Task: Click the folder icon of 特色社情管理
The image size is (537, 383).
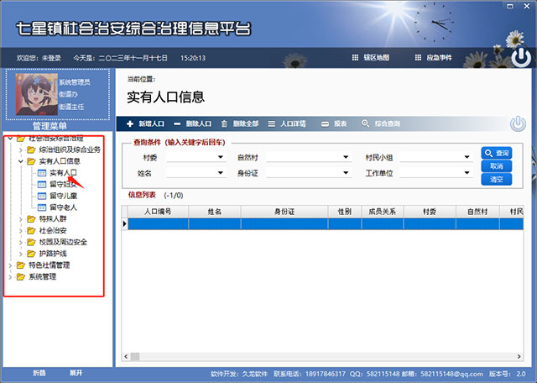Action: click(20, 265)
